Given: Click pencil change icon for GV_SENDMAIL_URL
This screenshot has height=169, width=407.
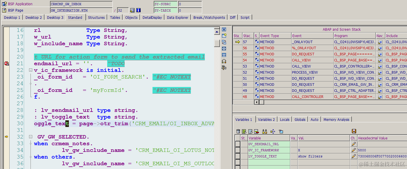Looking at the screenshot, I should click(354, 144).
